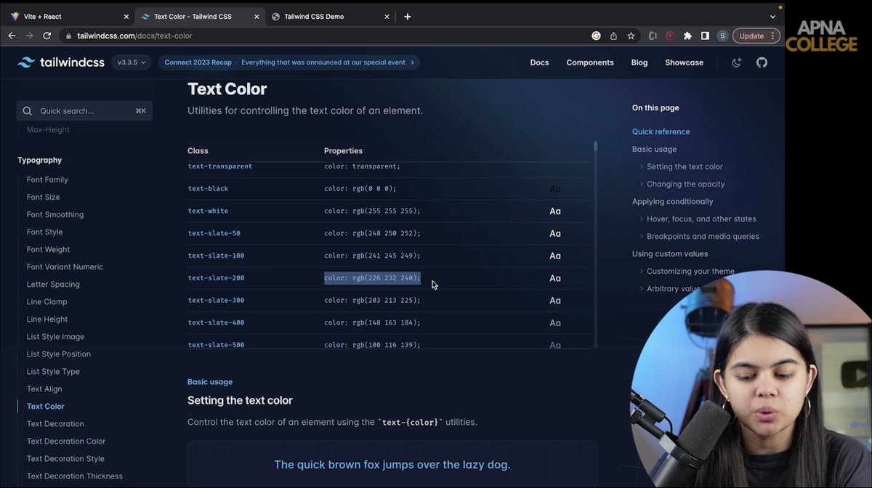Open the v3.3.5 version dropdown
Image resolution: width=872 pixels, height=488 pixels.
click(x=132, y=62)
